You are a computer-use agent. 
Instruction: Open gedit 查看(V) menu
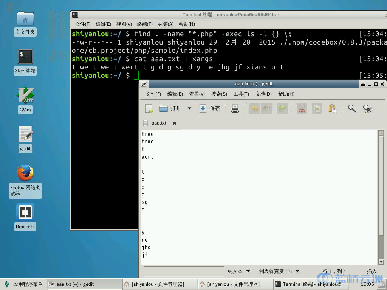point(197,94)
